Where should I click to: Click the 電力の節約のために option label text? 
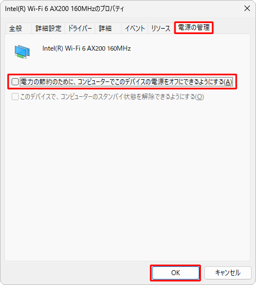(126, 82)
